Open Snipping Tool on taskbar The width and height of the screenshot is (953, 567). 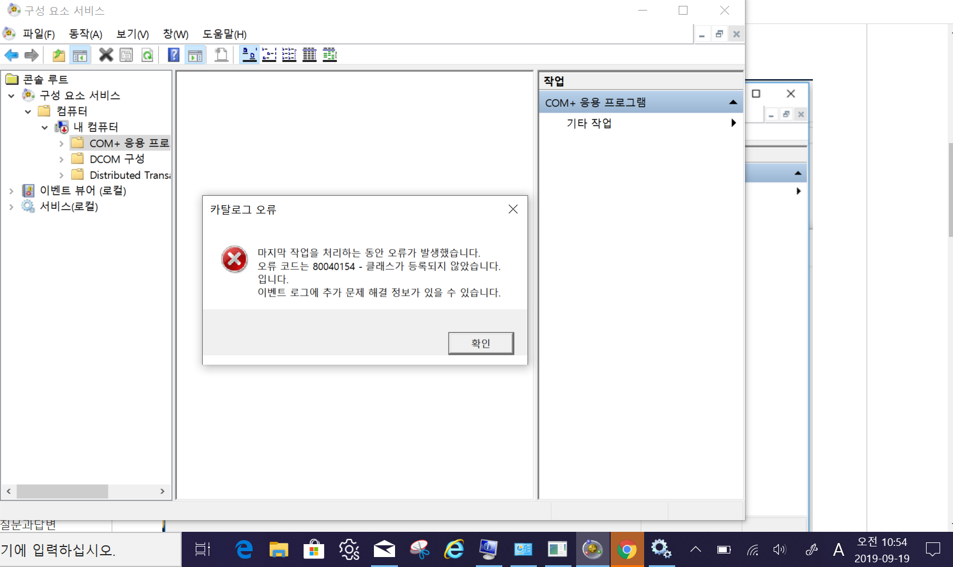[420, 549]
